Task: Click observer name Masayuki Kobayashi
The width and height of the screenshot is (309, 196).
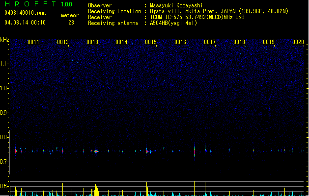Action: tap(176, 5)
